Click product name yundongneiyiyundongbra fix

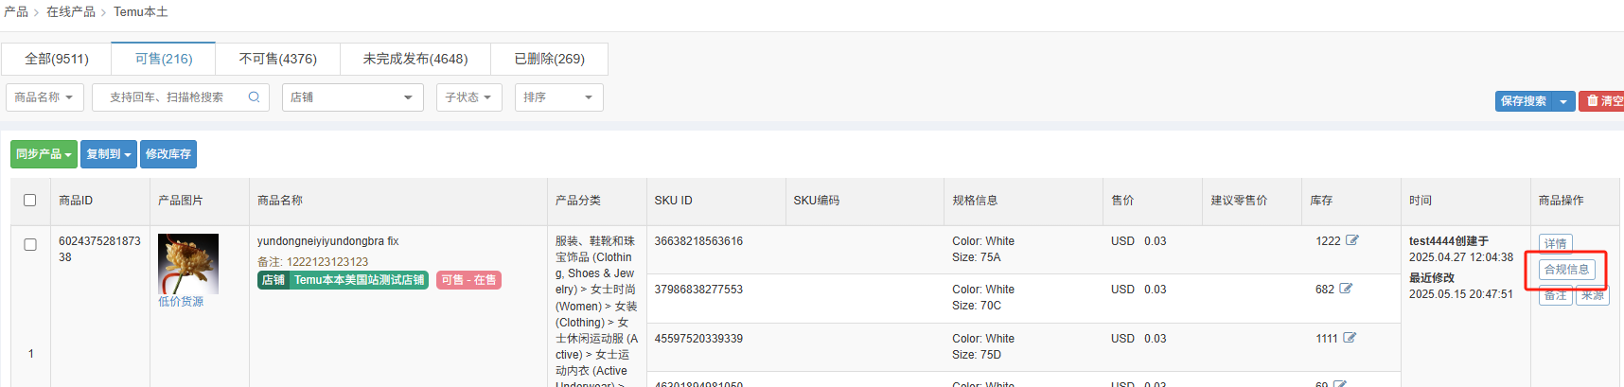327,241
